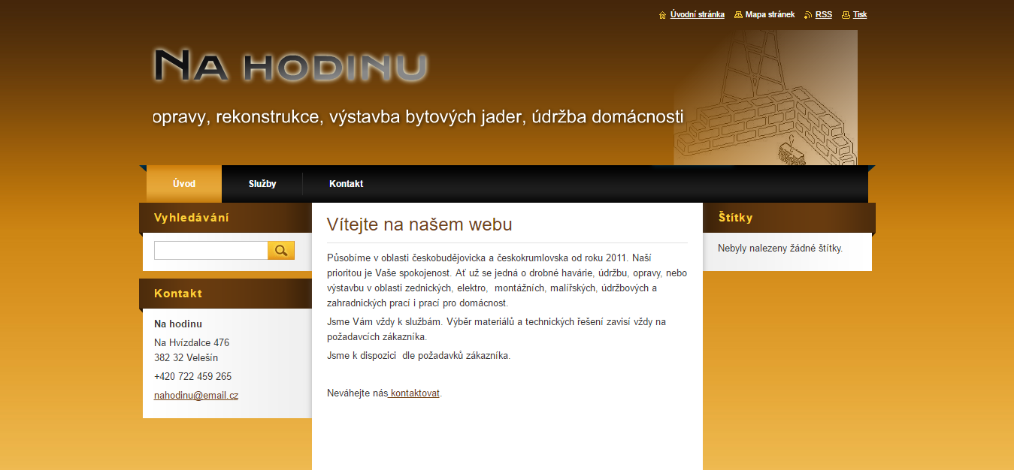Open the Mapa stránek link
Image resolution: width=1014 pixels, height=470 pixels.
(770, 14)
